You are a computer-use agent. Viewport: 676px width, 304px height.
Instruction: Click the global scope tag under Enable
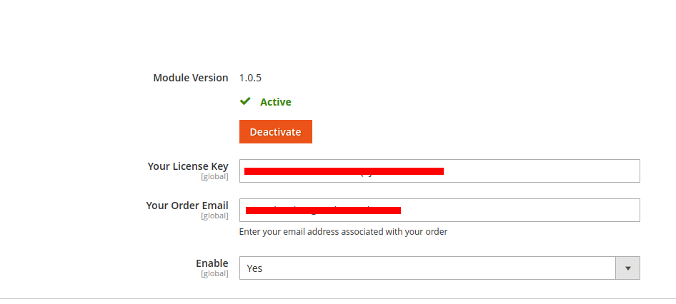pos(214,273)
